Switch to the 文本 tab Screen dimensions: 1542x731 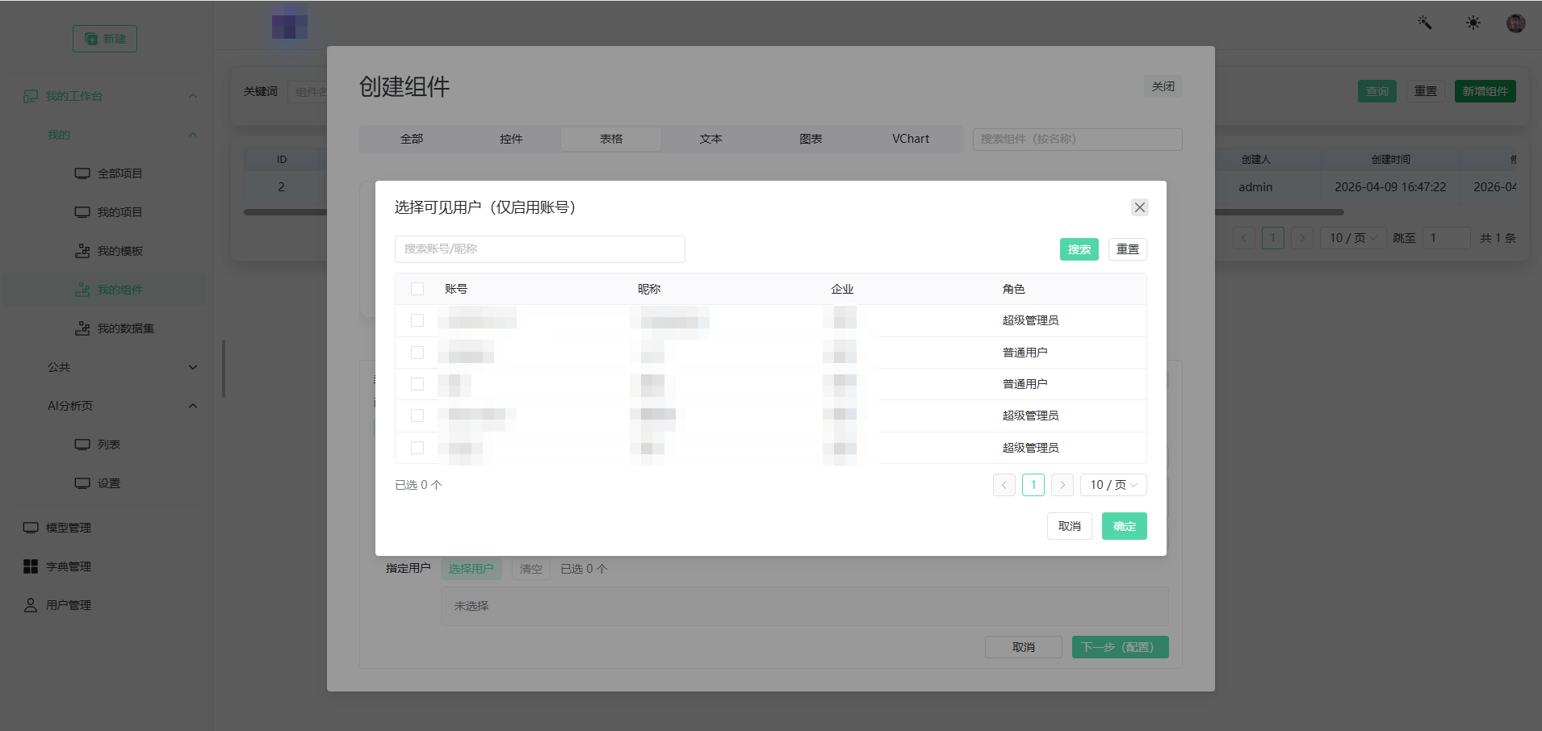[711, 139]
